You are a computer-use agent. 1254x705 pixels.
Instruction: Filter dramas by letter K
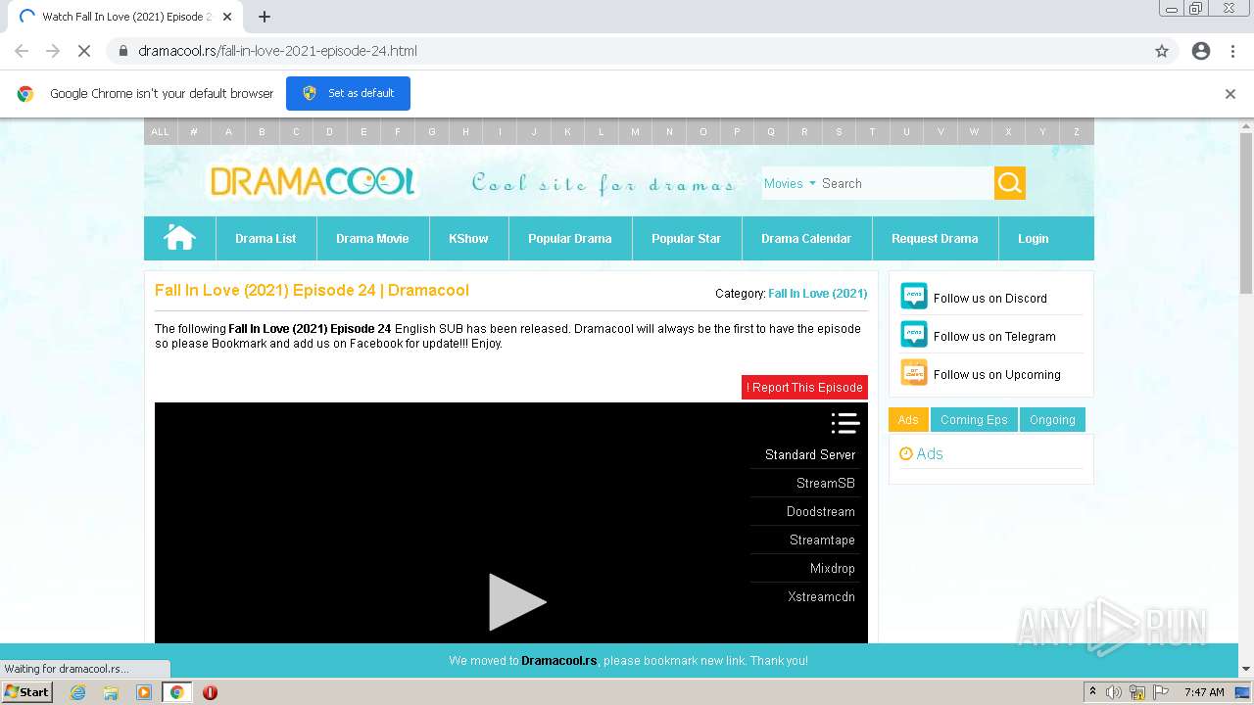[x=567, y=131]
